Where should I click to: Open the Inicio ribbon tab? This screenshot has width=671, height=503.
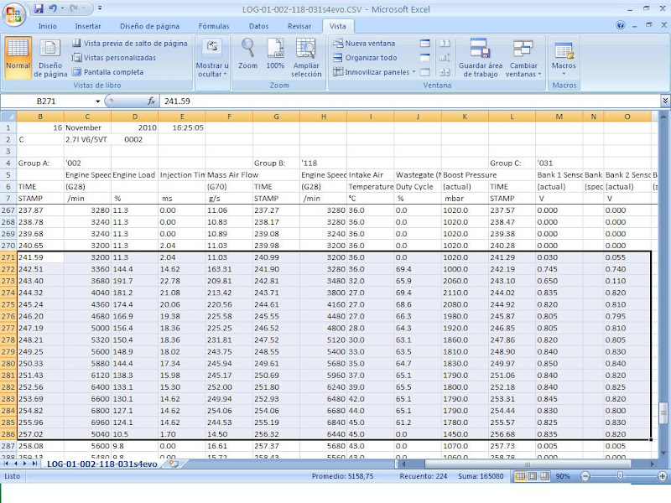(48, 26)
